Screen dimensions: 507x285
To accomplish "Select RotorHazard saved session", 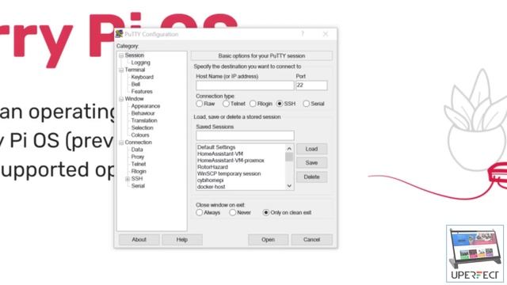I will click(212, 167).
